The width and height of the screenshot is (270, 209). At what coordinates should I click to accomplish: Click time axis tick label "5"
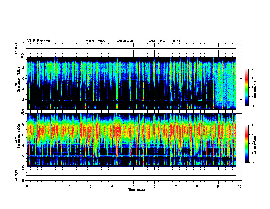(x=133, y=186)
